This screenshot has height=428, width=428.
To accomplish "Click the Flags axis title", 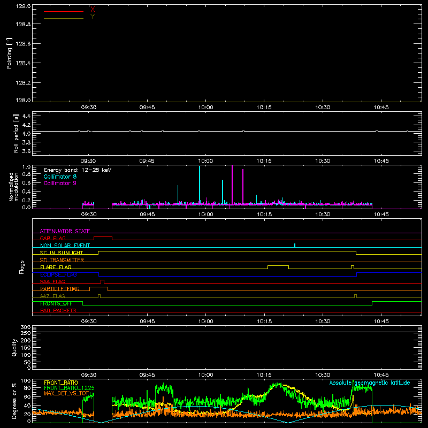I will 21,267.
